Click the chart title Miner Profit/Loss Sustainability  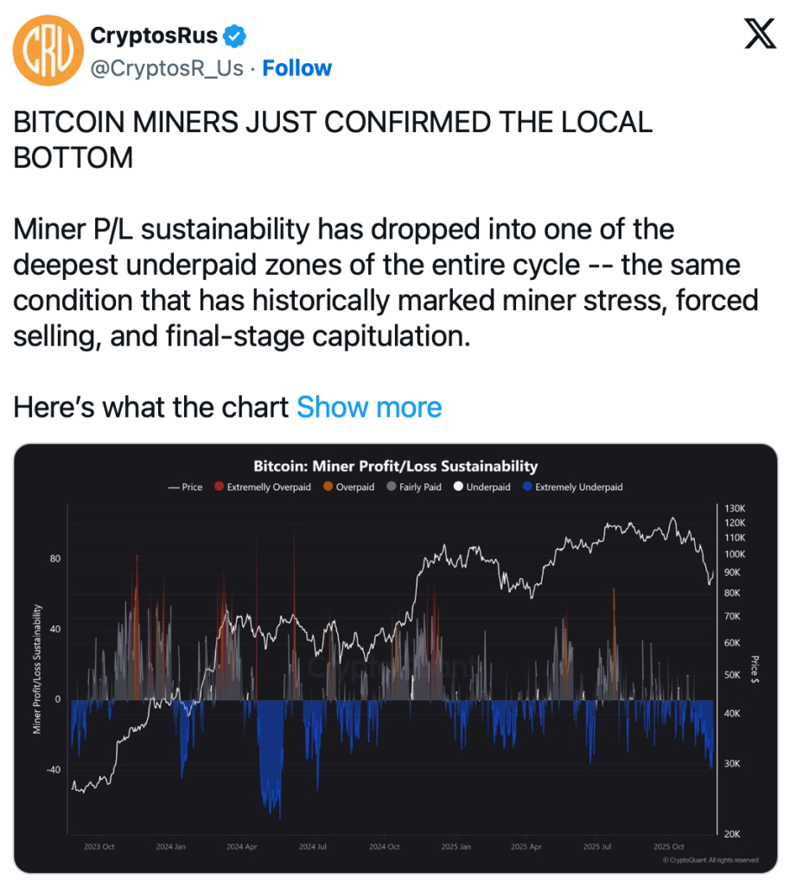pos(395,467)
